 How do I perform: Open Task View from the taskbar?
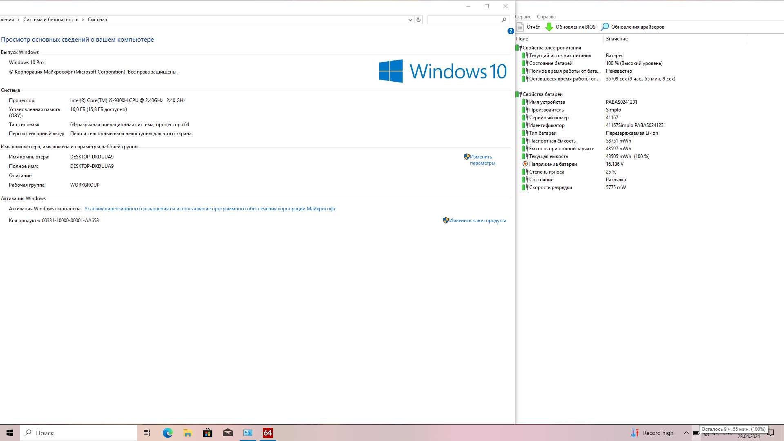coord(147,433)
